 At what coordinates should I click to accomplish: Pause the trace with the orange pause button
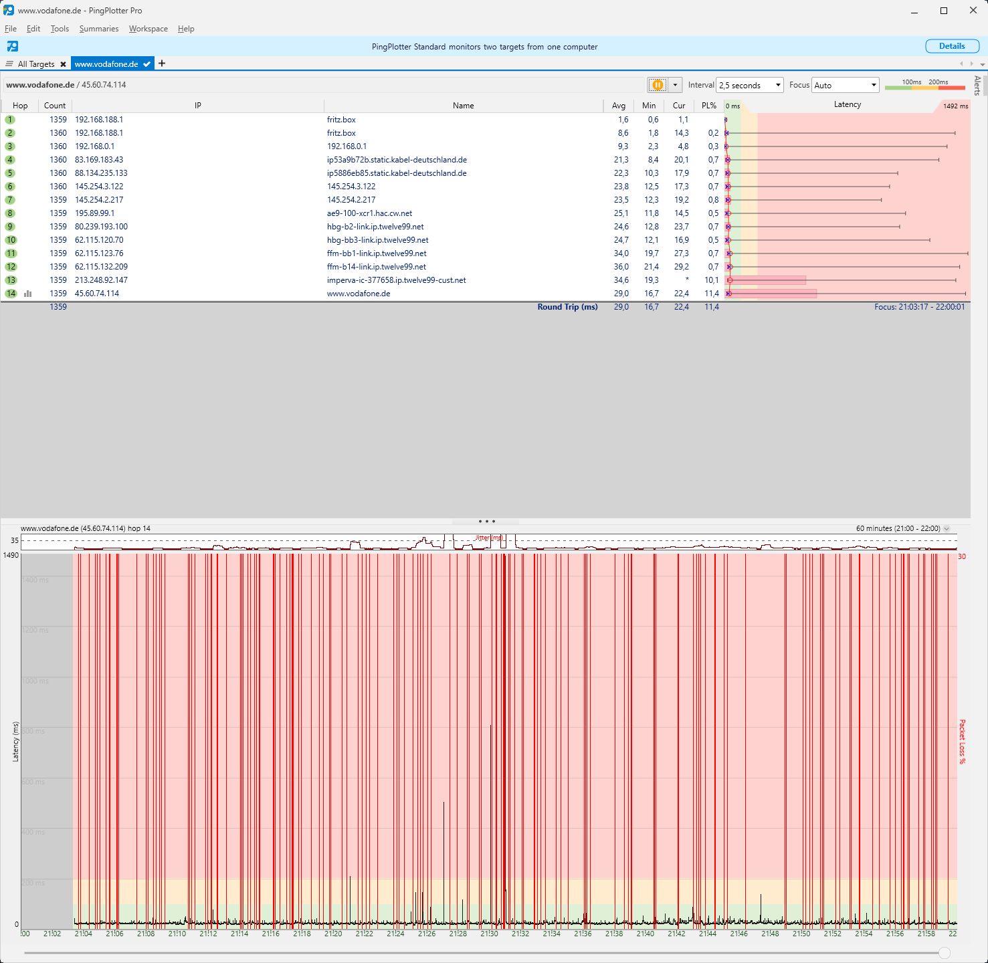(658, 85)
